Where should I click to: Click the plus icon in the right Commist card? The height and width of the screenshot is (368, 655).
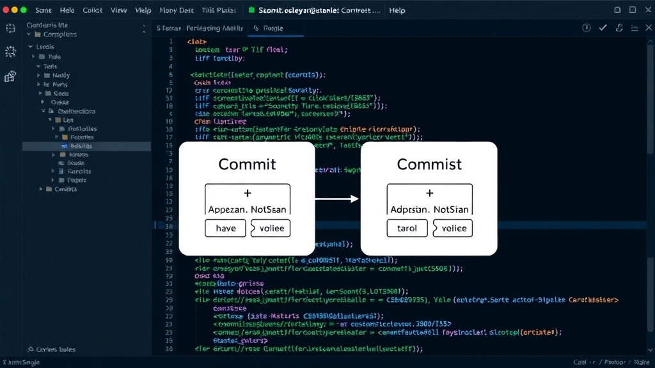429,193
